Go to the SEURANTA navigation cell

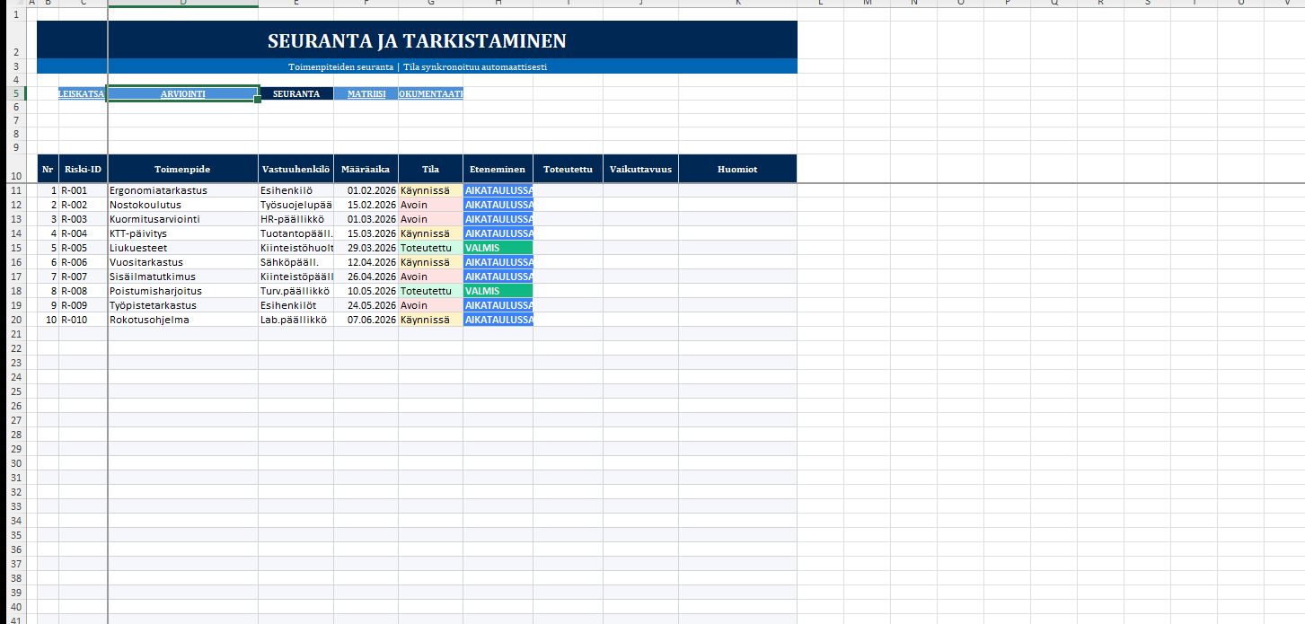tap(295, 93)
